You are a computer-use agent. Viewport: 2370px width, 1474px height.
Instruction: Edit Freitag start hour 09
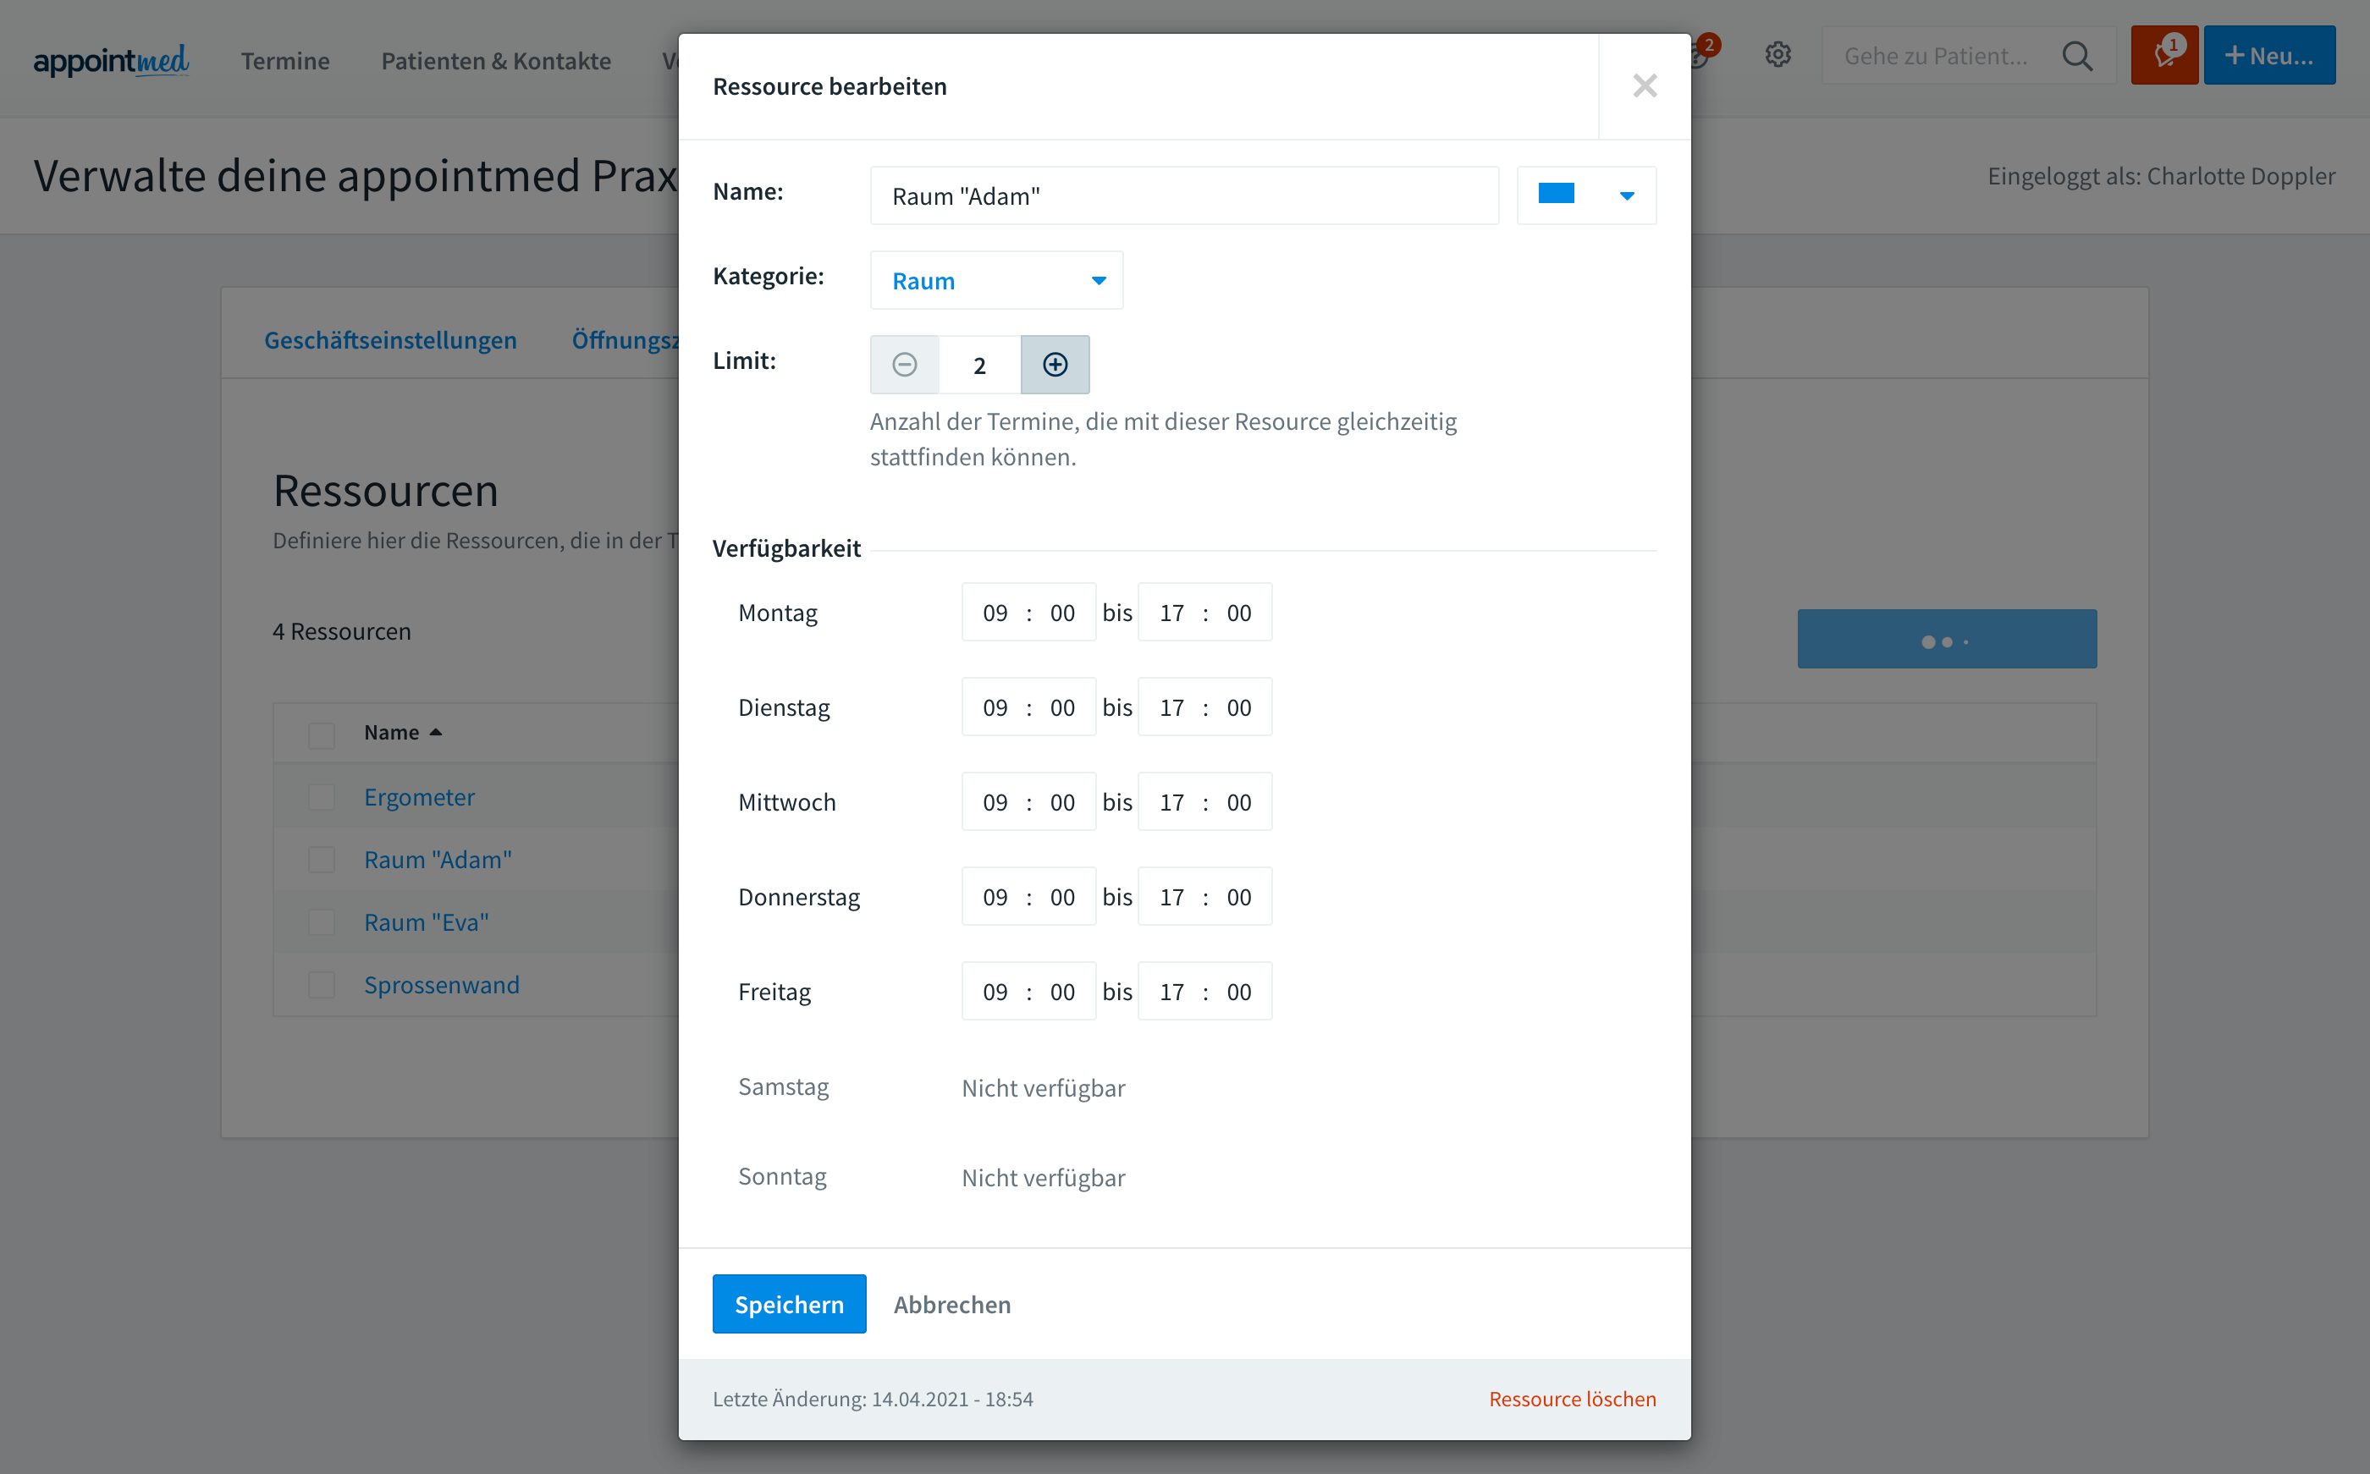995,992
